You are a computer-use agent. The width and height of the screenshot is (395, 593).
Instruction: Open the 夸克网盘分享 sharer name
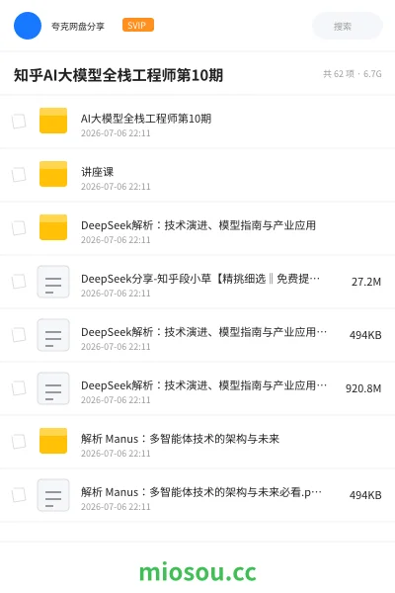pyautogui.click(x=78, y=26)
